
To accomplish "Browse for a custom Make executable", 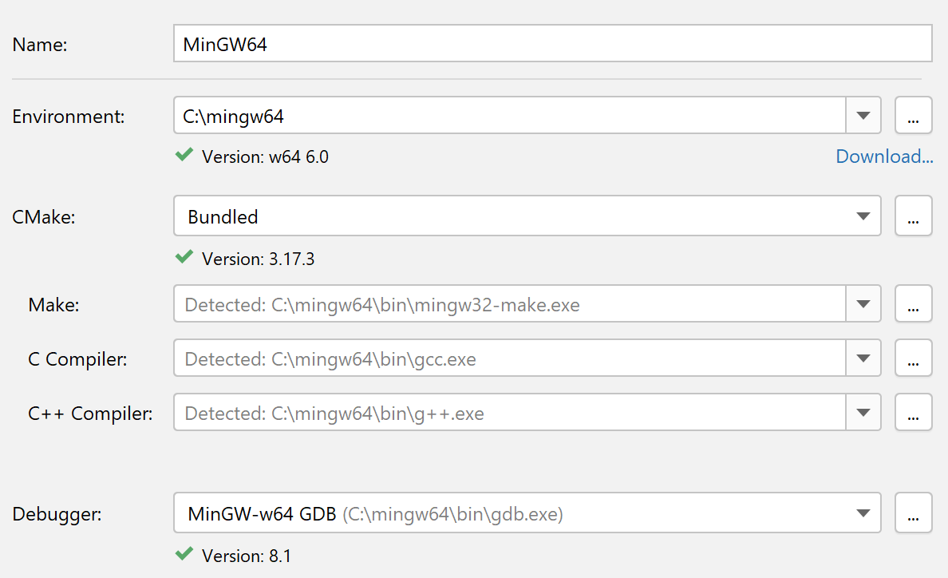I will (913, 303).
